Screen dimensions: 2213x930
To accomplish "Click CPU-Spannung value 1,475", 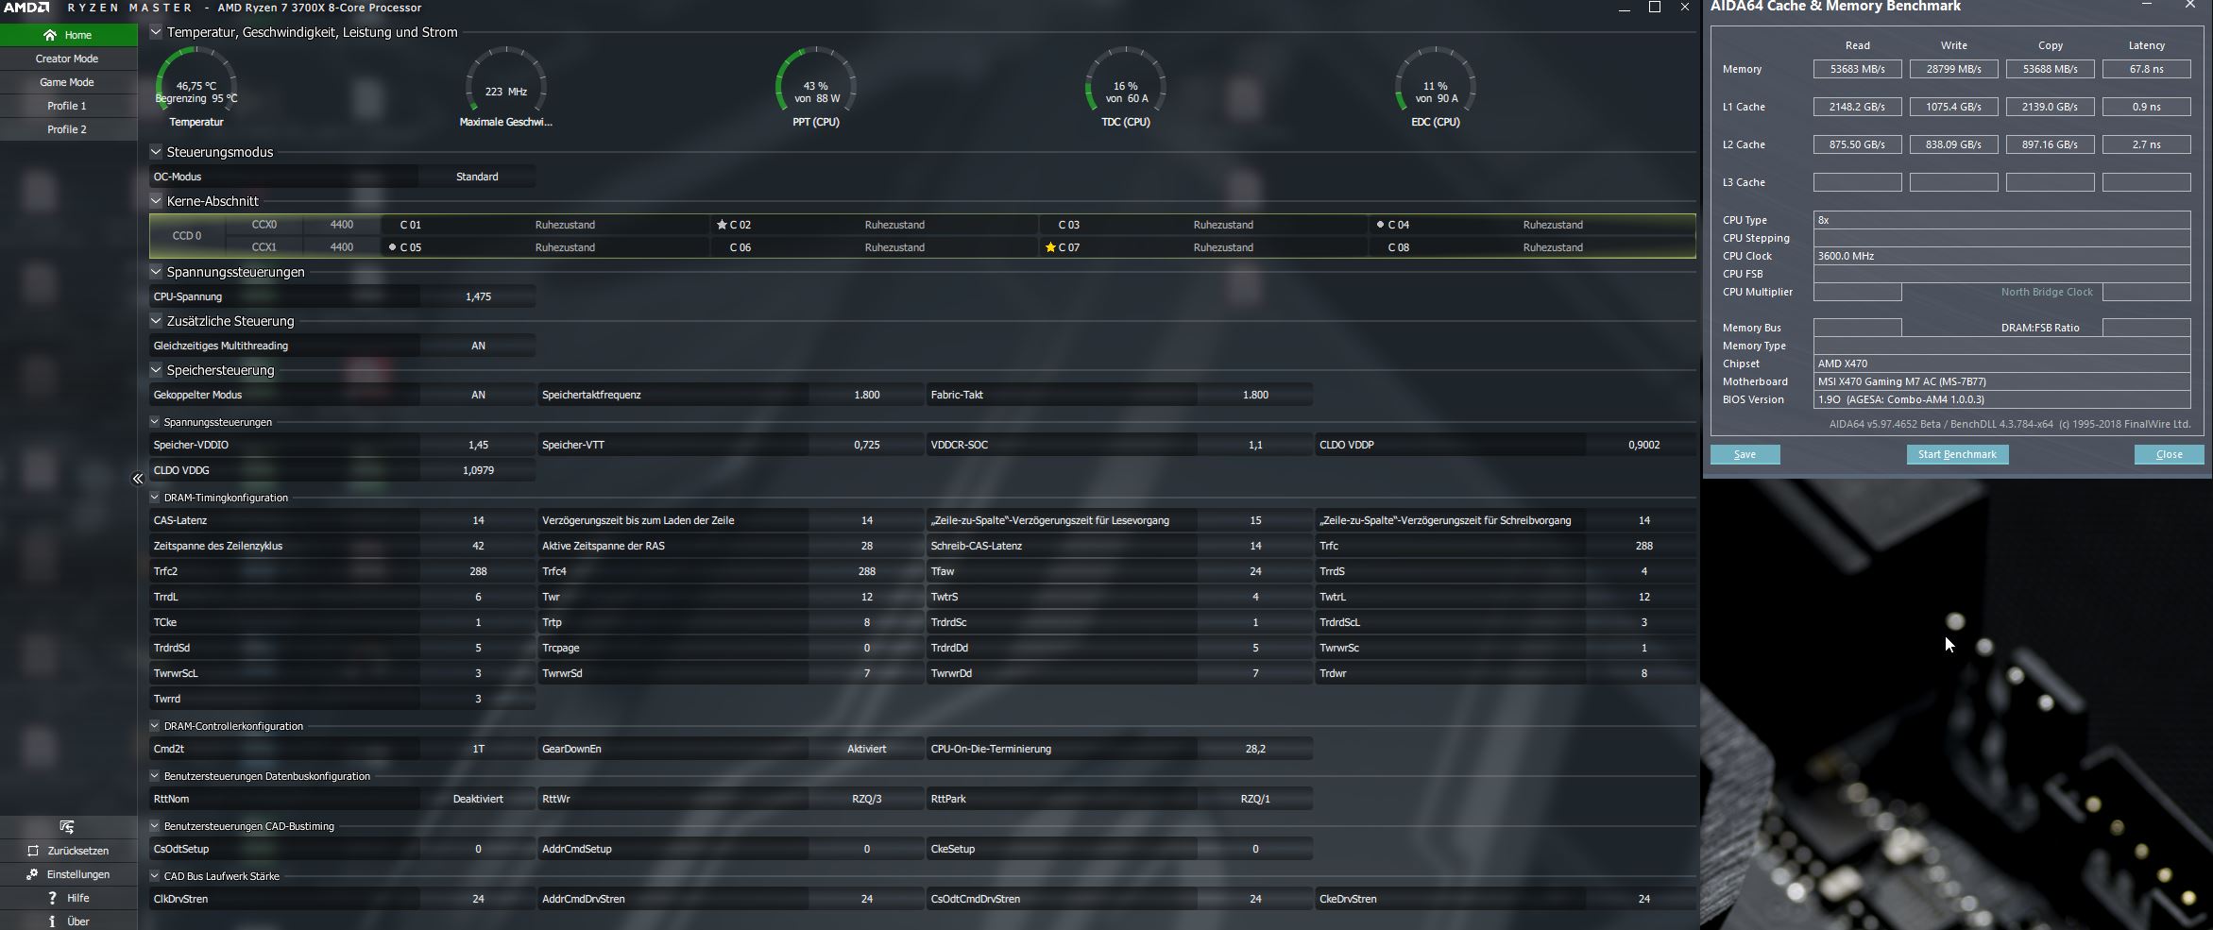I will click(x=478, y=296).
